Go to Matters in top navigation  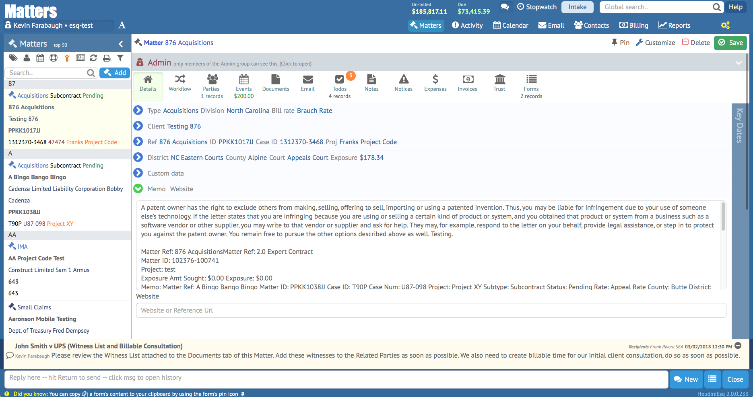pos(426,25)
